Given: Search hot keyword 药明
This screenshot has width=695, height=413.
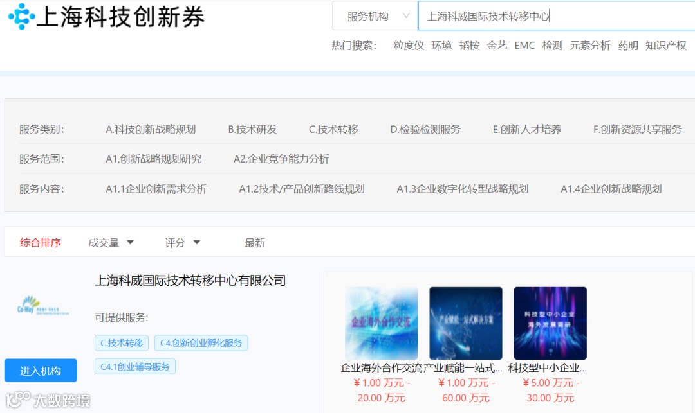Looking at the screenshot, I should (628, 46).
